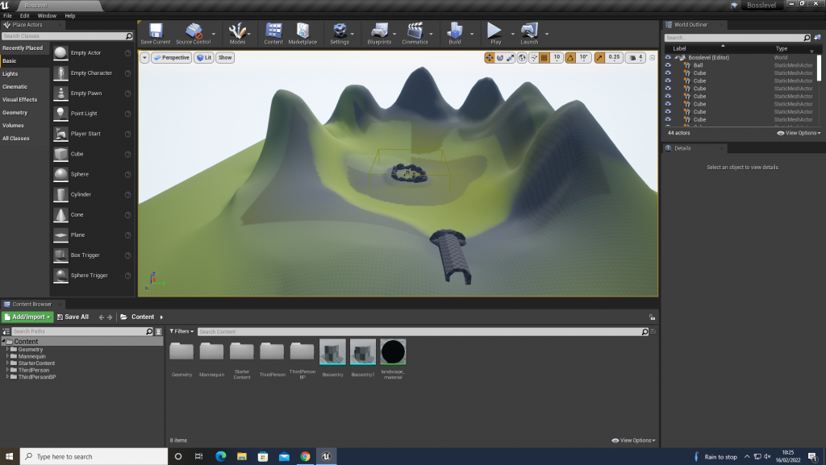Click the World Outliner vertical scrollbar
Viewport: 826px width, 465px height.
click(820, 69)
